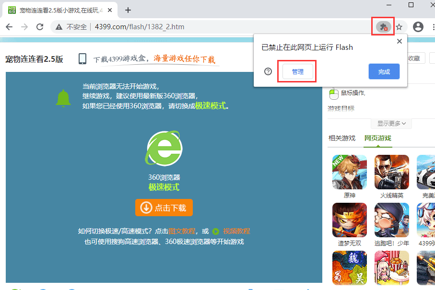435x290 pixels.
Task: Expand the 显示更多 dropdown
Action: 390,123
